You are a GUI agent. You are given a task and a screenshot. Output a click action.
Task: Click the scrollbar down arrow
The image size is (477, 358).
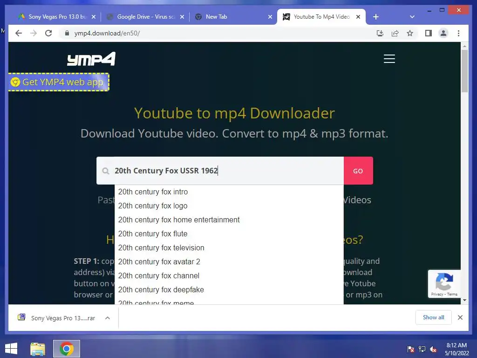point(464,301)
